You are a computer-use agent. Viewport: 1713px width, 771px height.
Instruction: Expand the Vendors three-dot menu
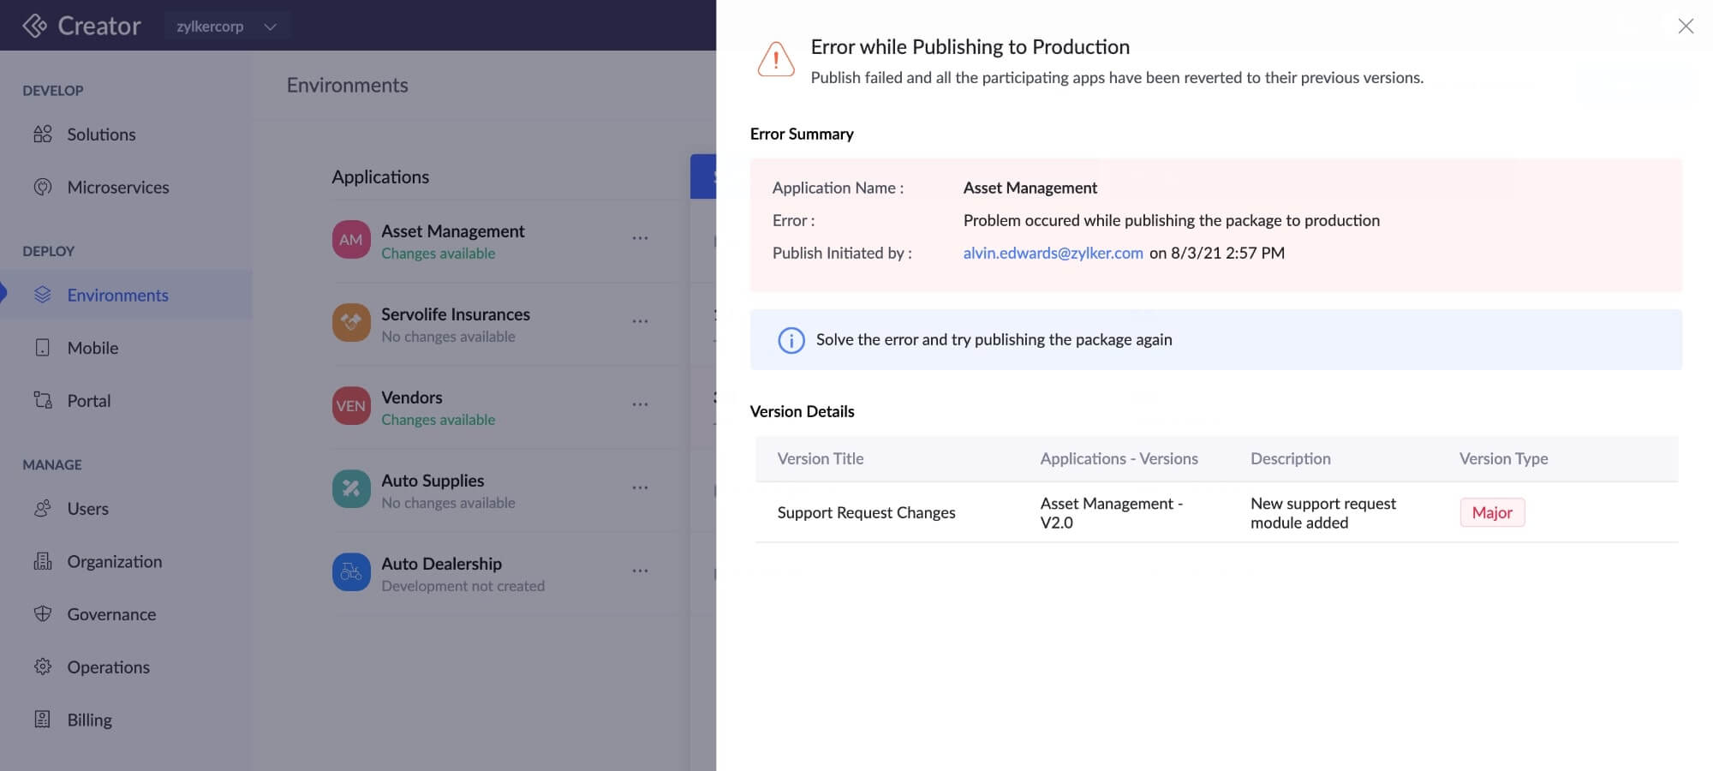click(640, 404)
